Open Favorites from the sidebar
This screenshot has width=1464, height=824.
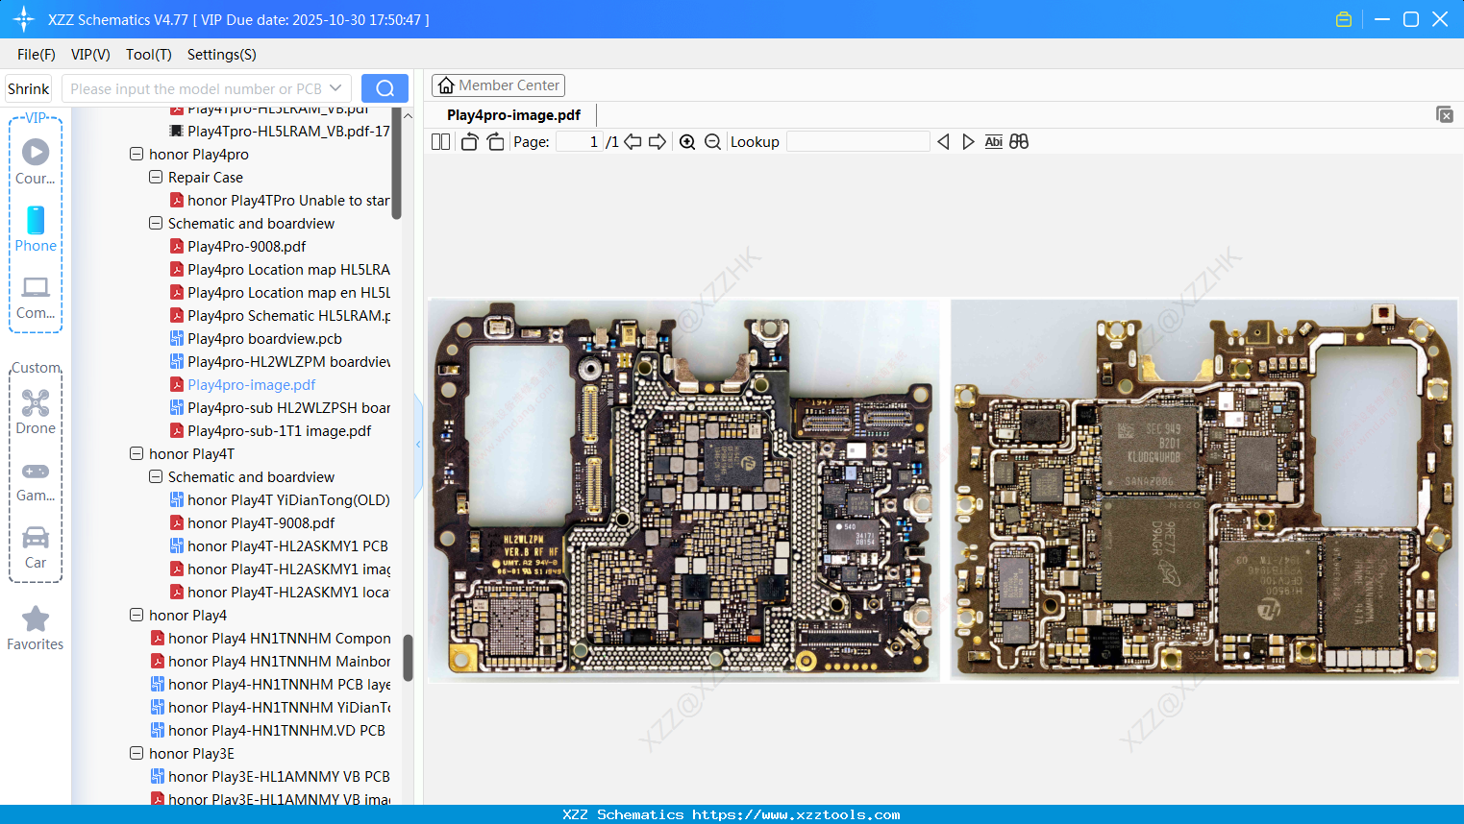(x=36, y=628)
